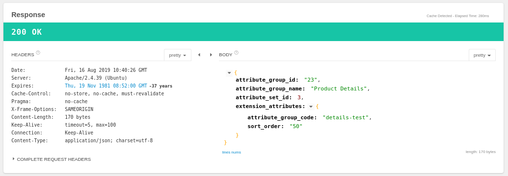Click the help icon next to HEADERS
508x176 pixels.
38,53
